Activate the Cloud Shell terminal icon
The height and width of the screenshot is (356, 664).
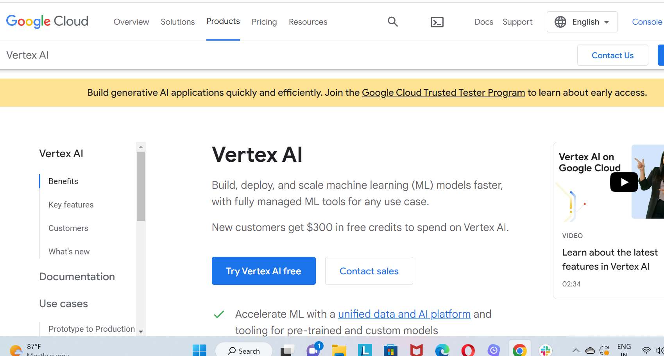click(437, 22)
